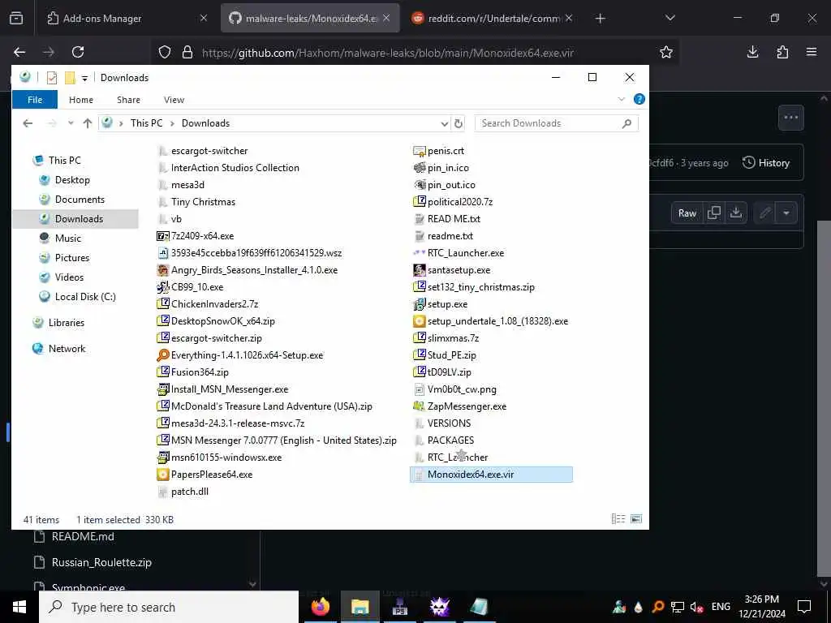Screen dimensions: 831x623
Task: Expand Explorer address bar history dropdown
Action: [444, 123]
